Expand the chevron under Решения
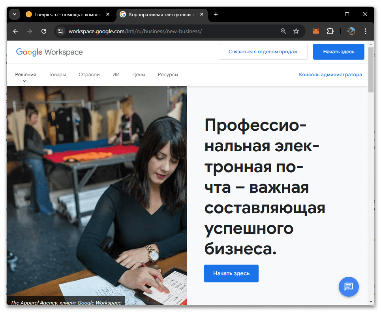 [24, 81]
